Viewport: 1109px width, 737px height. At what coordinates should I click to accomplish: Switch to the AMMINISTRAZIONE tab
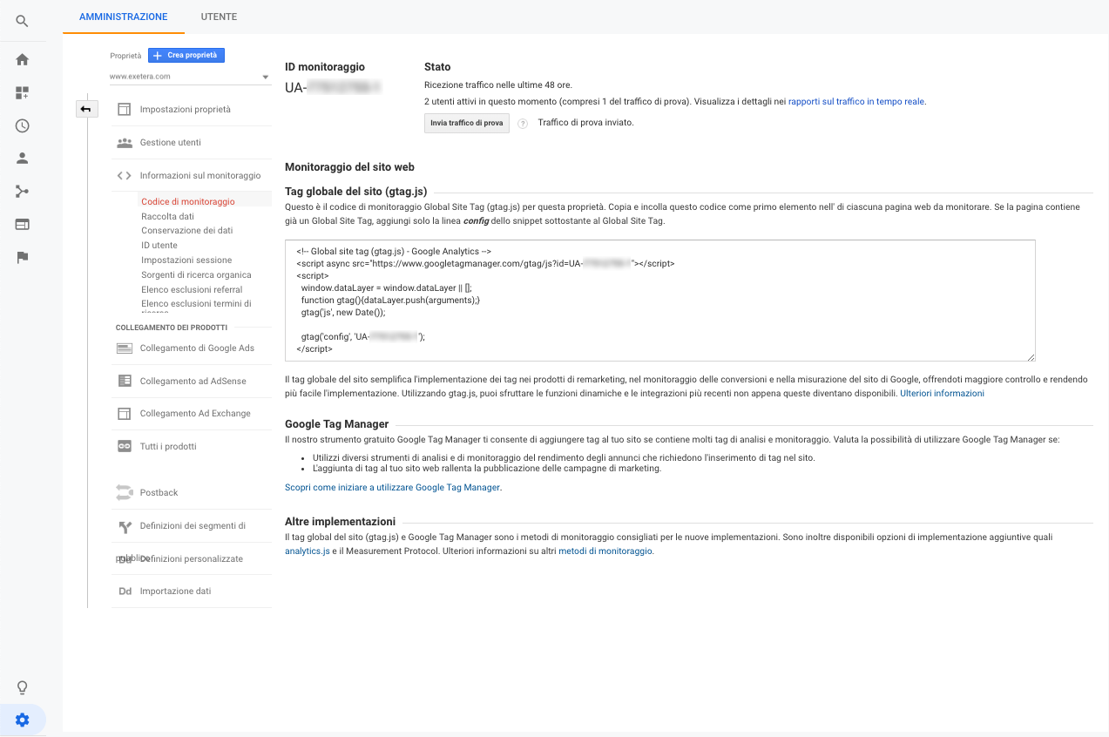(x=123, y=17)
